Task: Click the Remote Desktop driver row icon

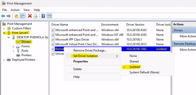Action: (53, 49)
